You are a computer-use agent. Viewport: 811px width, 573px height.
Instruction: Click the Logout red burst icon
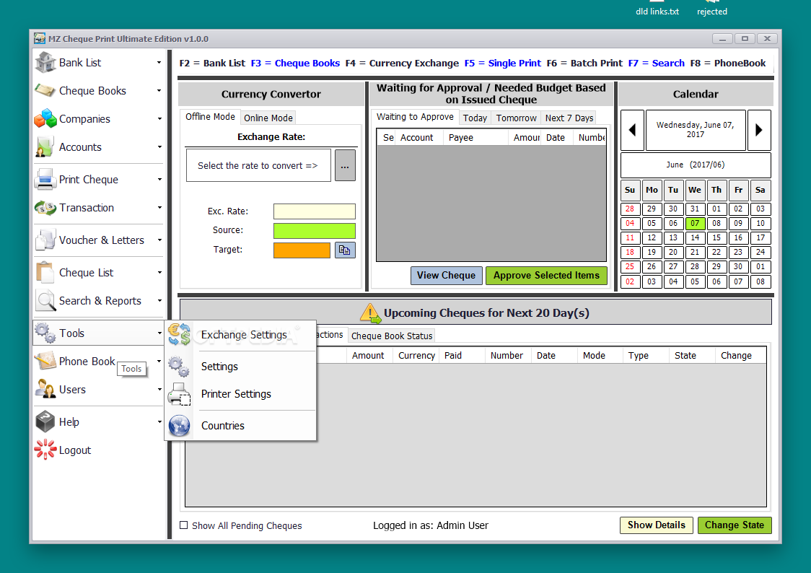pyautogui.click(x=45, y=450)
